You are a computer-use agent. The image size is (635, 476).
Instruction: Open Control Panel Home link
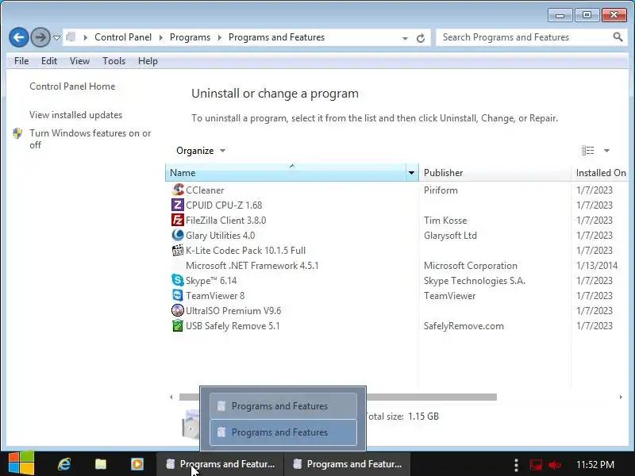[72, 86]
